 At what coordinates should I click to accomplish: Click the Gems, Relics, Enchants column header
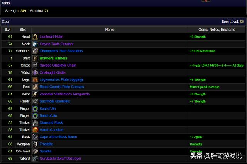[x=217, y=30]
